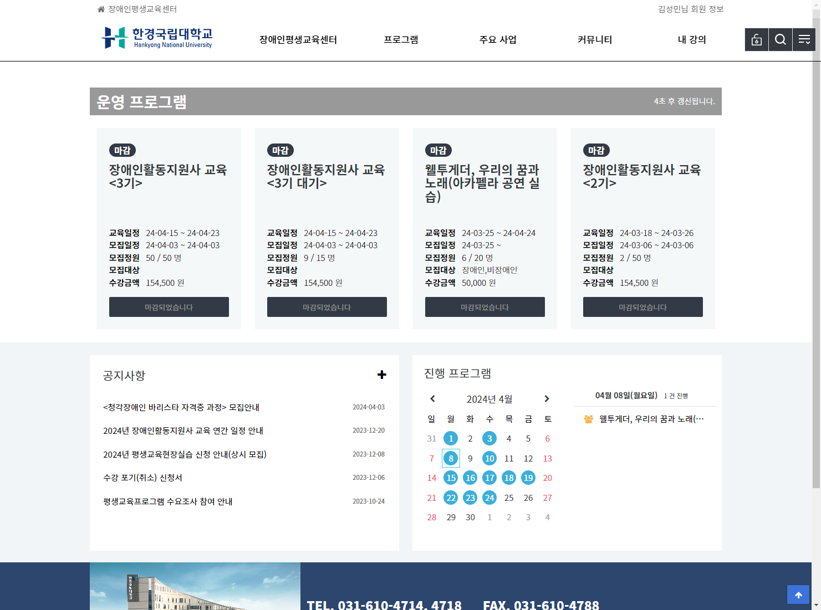Open 웰투게더, 우리의 꿈과 노래 card title
The image size is (821, 610).
coord(482,183)
